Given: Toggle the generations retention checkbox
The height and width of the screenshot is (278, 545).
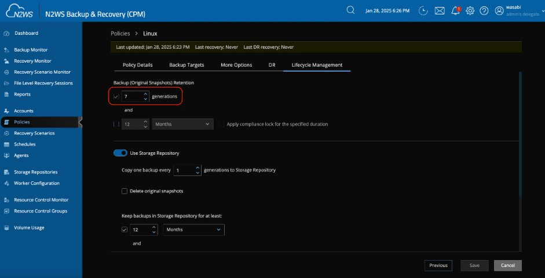Looking at the screenshot, I should click(116, 97).
